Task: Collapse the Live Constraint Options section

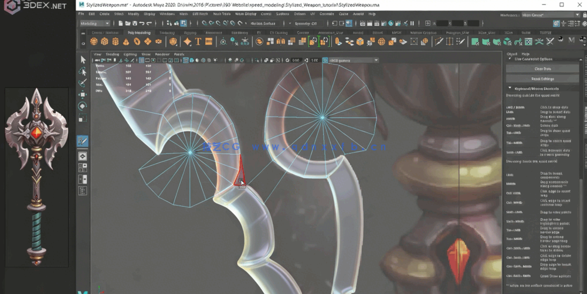Action: pos(510,59)
